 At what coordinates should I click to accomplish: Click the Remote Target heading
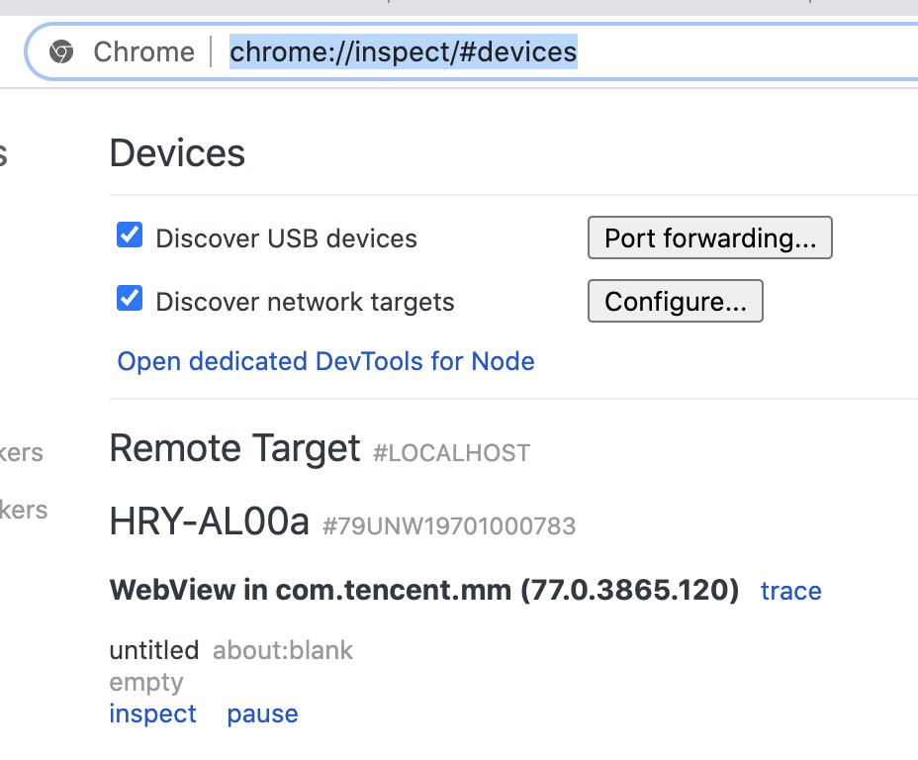(x=234, y=448)
